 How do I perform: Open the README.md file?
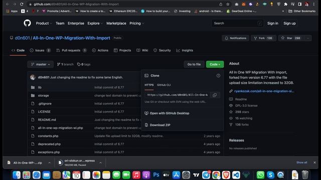click(47, 120)
